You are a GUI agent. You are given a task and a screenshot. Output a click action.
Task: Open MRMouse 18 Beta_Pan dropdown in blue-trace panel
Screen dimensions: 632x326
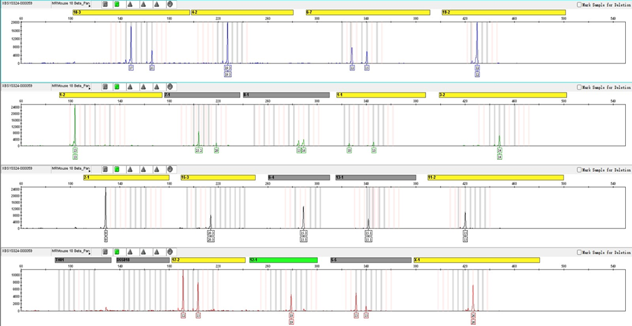click(x=72, y=4)
